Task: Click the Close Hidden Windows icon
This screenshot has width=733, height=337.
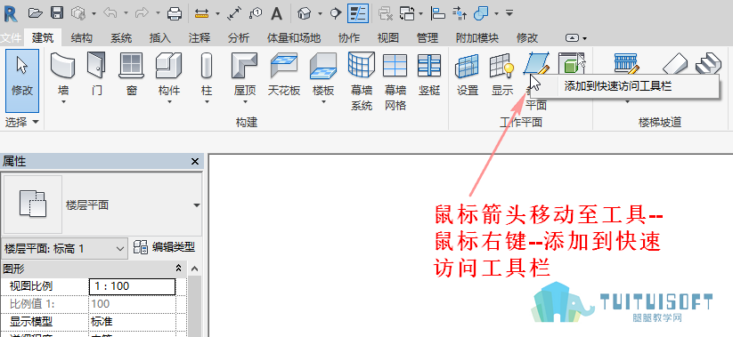Action: coord(385,14)
